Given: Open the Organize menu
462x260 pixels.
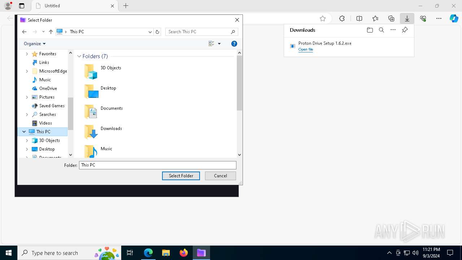Looking at the screenshot, I should tap(35, 44).
